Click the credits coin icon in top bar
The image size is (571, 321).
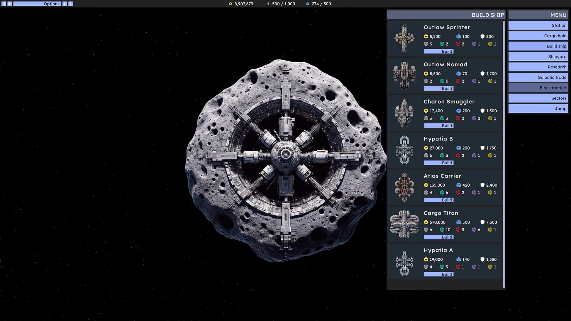point(230,4)
